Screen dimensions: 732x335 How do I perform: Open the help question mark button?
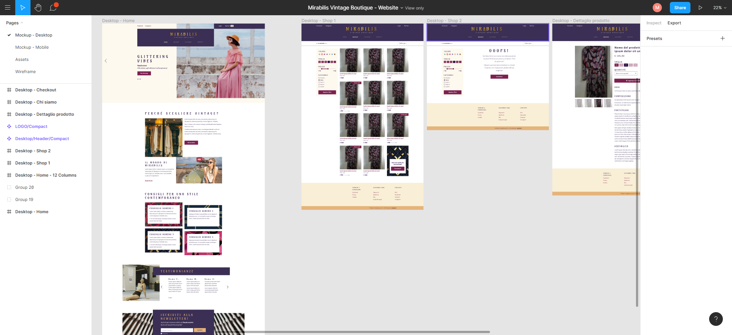(716, 319)
